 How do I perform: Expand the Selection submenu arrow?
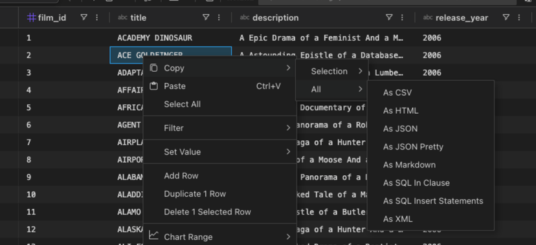[361, 71]
